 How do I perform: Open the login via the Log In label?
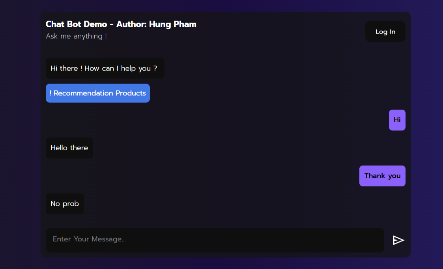(385, 32)
